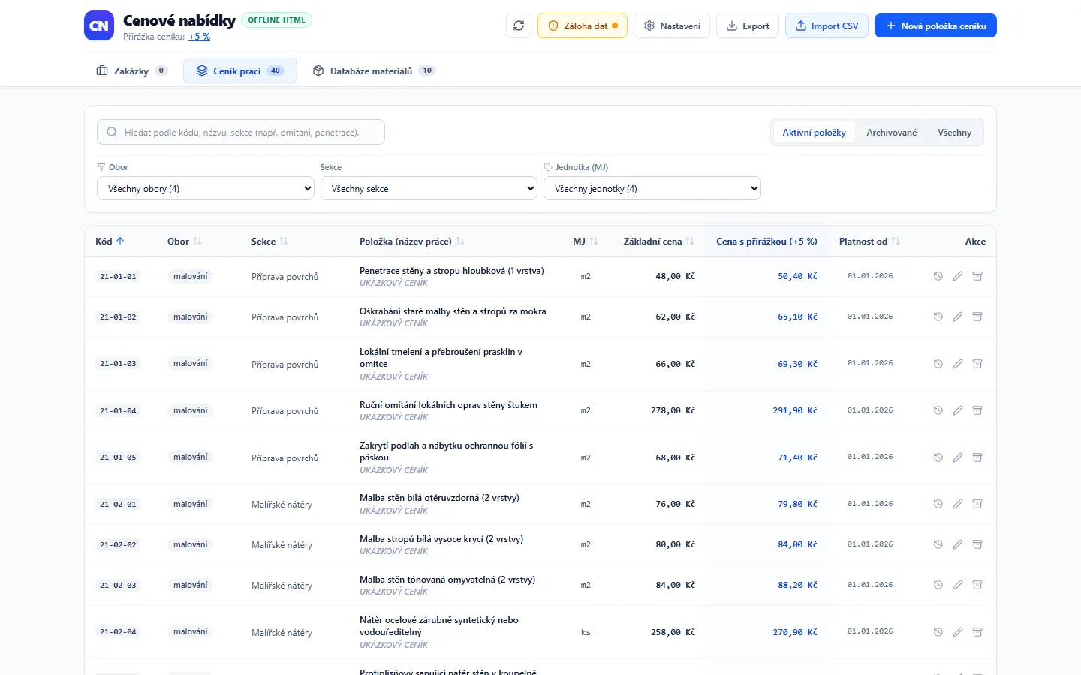Switch to the Ceník prací tab
The height and width of the screenshot is (675, 1081).
240,70
